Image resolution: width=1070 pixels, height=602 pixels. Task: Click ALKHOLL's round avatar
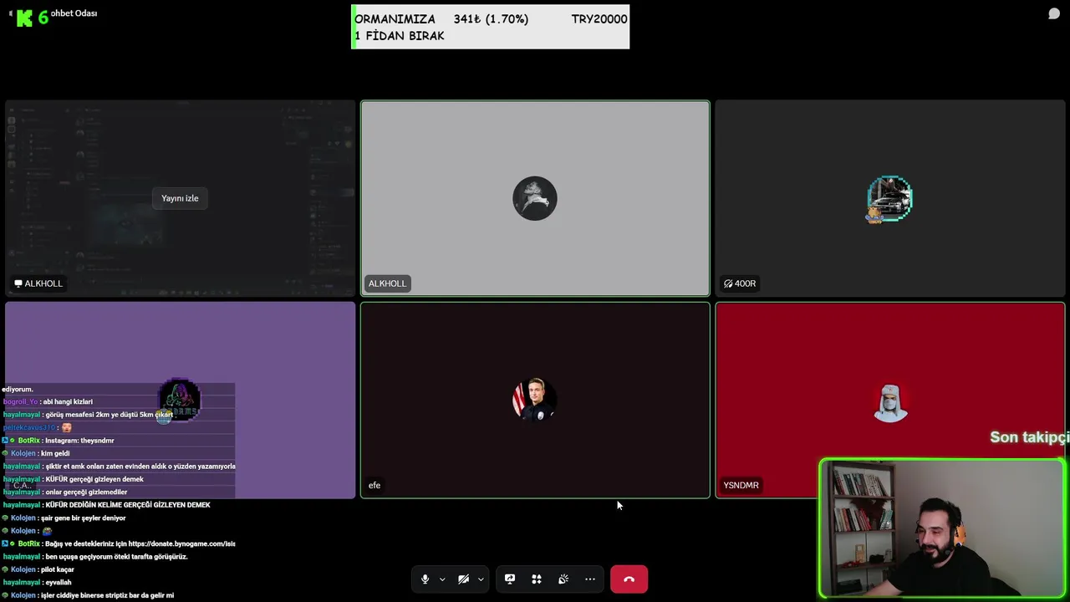[x=535, y=198]
